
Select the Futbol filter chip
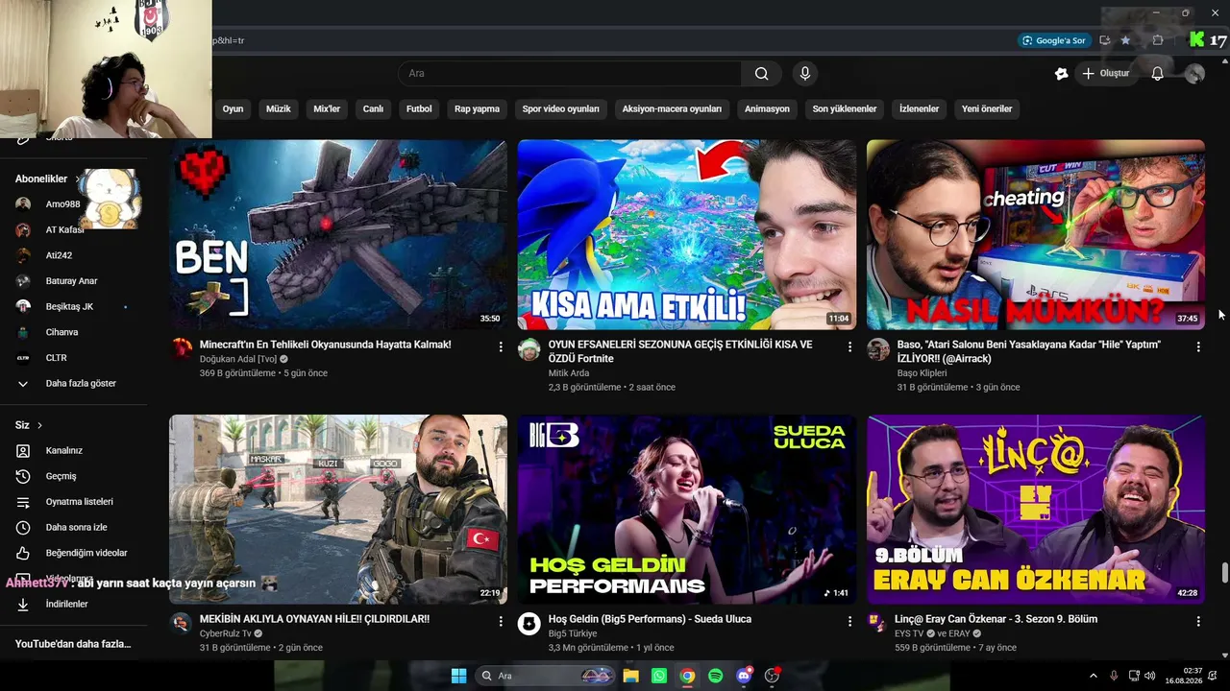[419, 109]
